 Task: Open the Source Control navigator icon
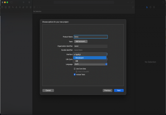[x=6, y=7]
